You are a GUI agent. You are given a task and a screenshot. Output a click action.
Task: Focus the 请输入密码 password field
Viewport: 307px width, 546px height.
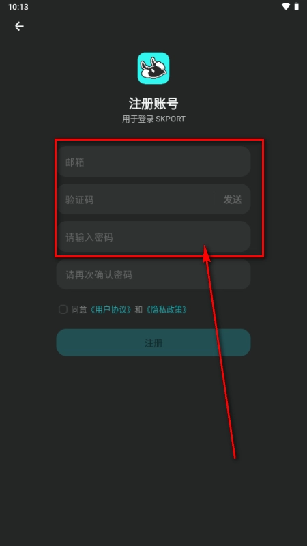pyautogui.click(x=153, y=237)
